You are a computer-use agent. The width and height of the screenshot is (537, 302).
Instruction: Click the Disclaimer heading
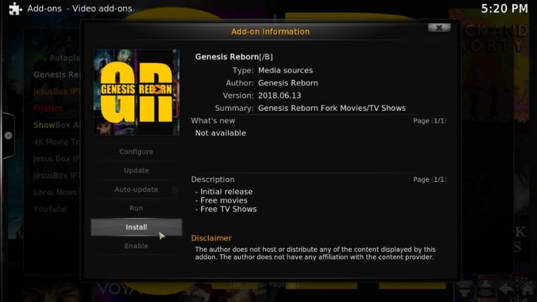[211, 238]
